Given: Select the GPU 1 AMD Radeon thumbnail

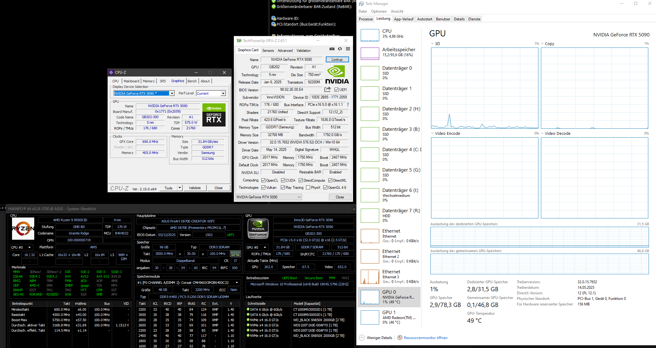Looking at the screenshot, I should click(x=370, y=317).
